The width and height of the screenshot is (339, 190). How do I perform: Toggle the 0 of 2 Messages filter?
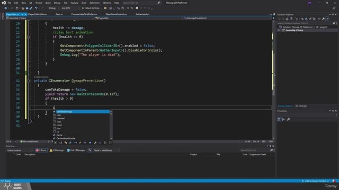pos(76,150)
